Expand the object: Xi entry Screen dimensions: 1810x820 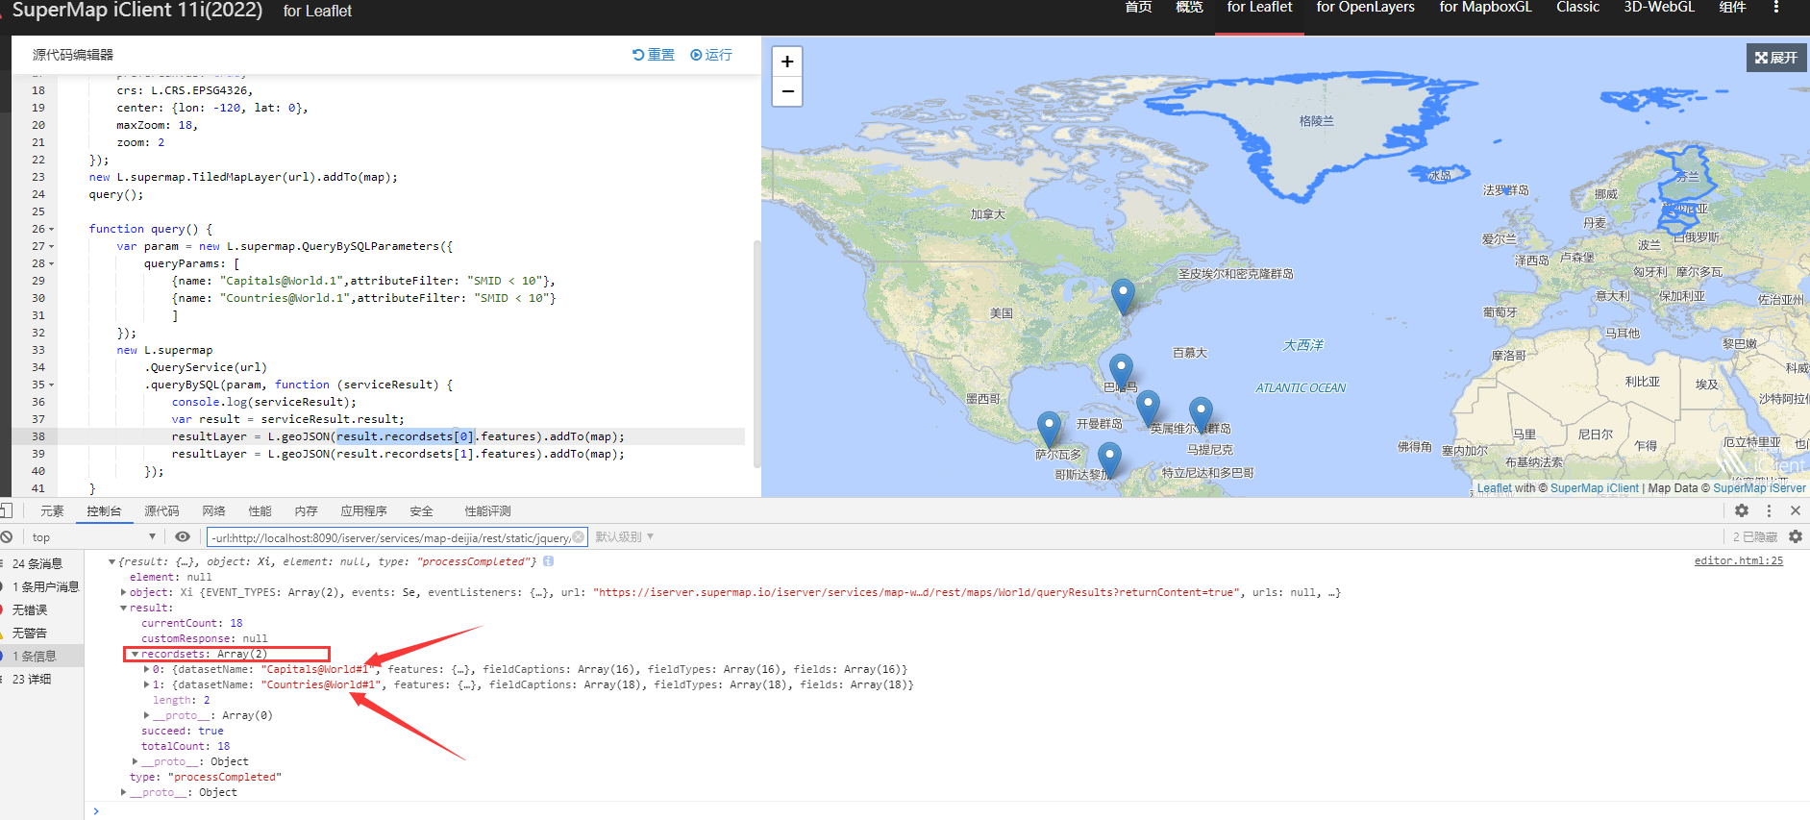pos(123,592)
